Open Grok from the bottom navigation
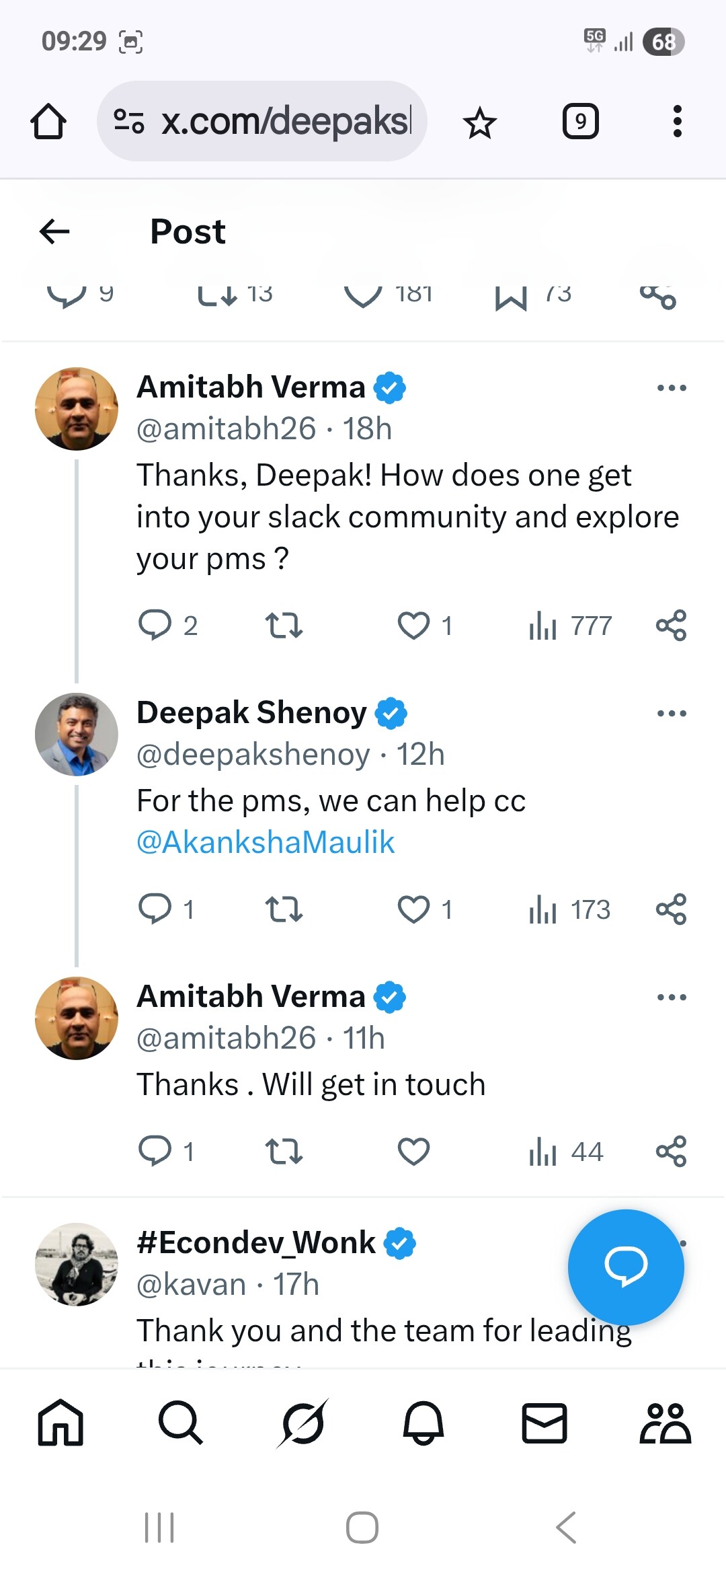726x1574 pixels. point(302,1423)
